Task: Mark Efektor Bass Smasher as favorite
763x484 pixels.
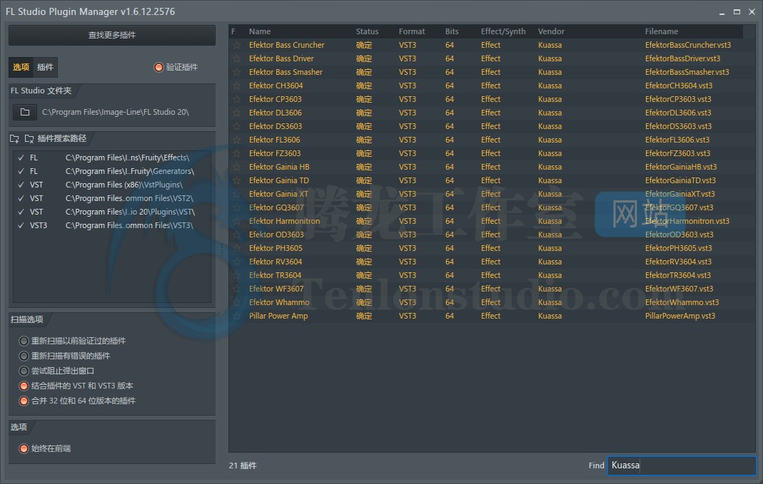Action: [x=236, y=73]
